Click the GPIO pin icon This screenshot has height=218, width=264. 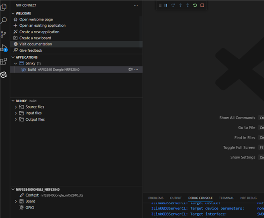[21, 208]
